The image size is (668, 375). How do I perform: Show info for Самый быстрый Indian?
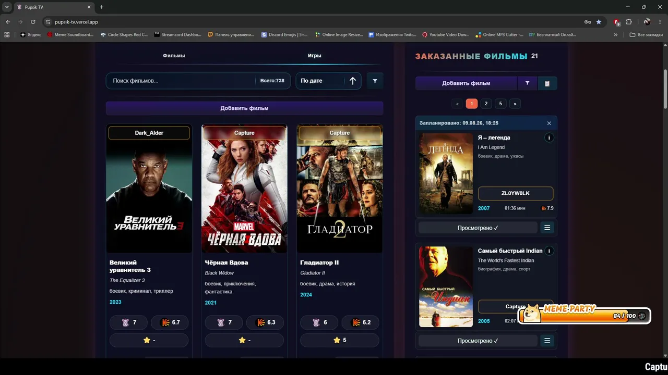pyautogui.click(x=548, y=251)
